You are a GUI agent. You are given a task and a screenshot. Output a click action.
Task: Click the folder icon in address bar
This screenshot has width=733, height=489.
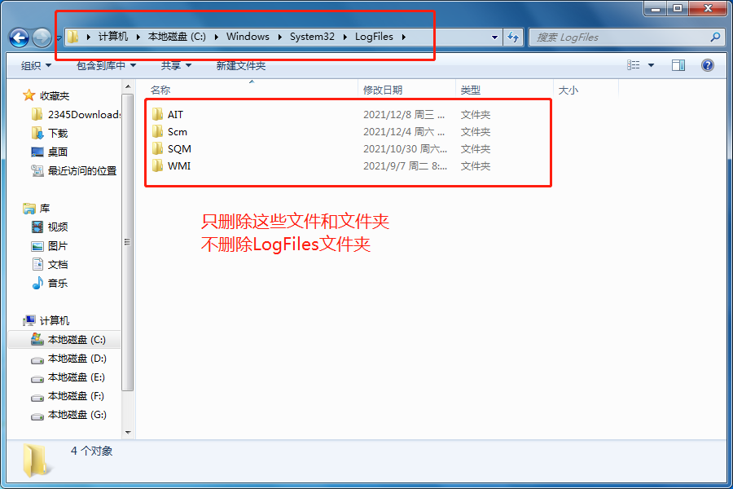tap(73, 37)
